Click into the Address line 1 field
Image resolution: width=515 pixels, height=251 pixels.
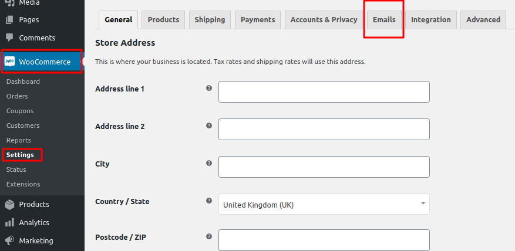pyautogui.click(x=324, y=92)
